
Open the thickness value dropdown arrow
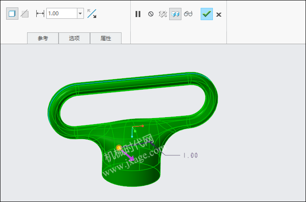pos(80,14)
